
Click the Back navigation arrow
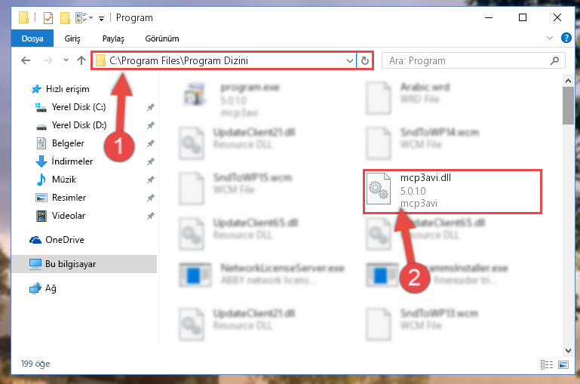pyautogui.click(x=26, y=60)
